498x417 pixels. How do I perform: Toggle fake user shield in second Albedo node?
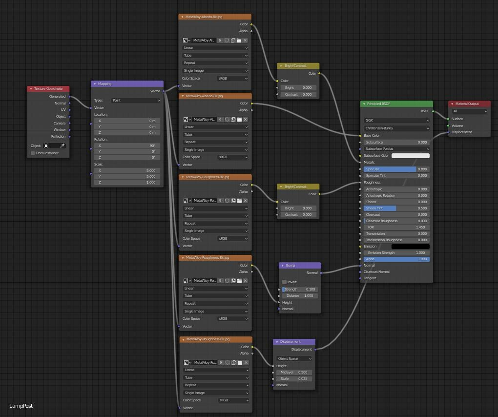click(227, 120)
